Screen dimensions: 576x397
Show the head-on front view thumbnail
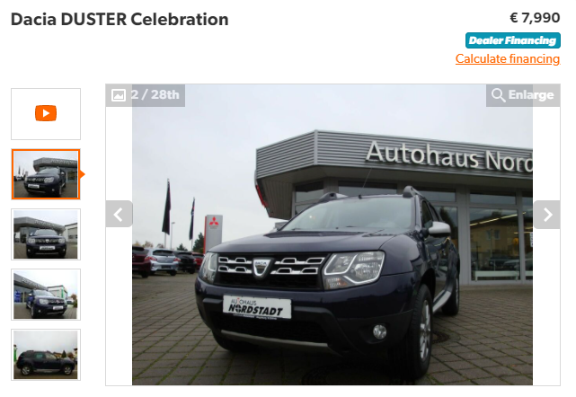(x=46, y=234)
